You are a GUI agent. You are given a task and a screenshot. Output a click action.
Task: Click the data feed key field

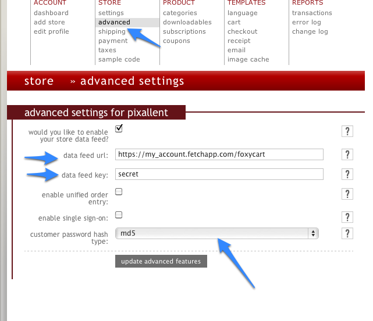pyautogui.click(x=219, y=174)
